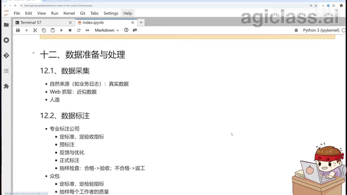Image resolution: width=347 pixels, height=195 pixels.
Task: Open the browser profile avatar
Action: pyautogui.click(x=341, y=5)
